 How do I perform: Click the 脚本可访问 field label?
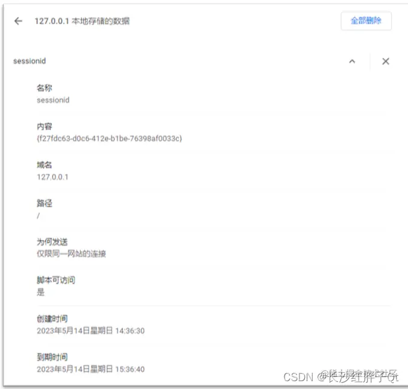pos(56,280)
